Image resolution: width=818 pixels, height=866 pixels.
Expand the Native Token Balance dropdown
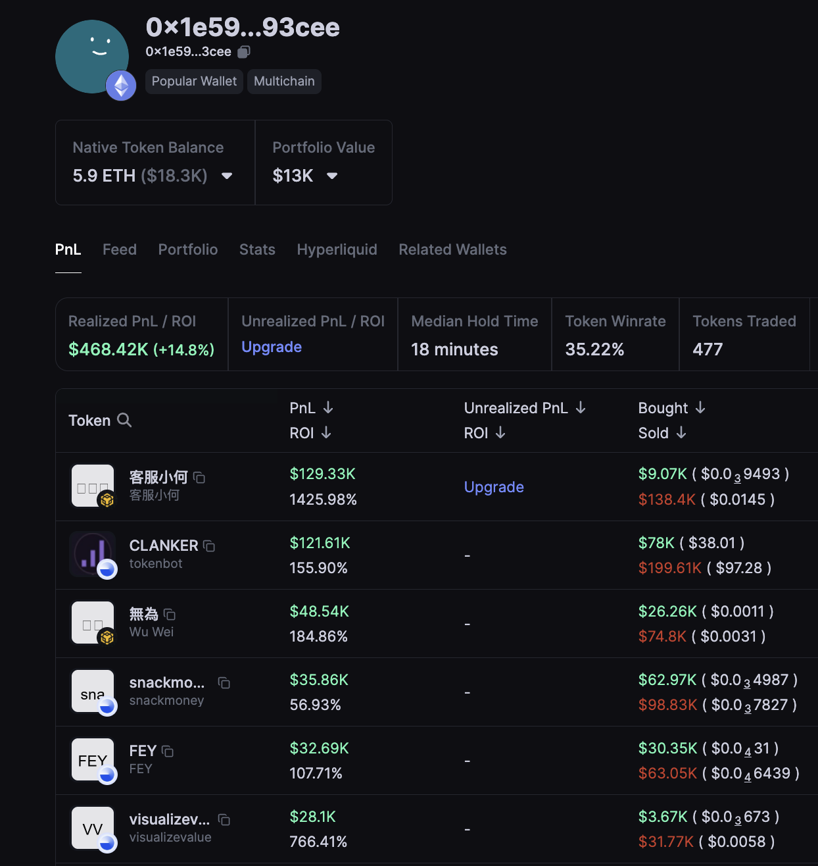[227, 176]
